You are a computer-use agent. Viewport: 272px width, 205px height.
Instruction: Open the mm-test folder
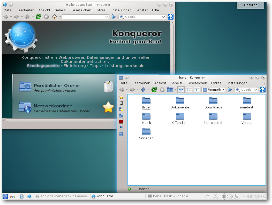247,103
